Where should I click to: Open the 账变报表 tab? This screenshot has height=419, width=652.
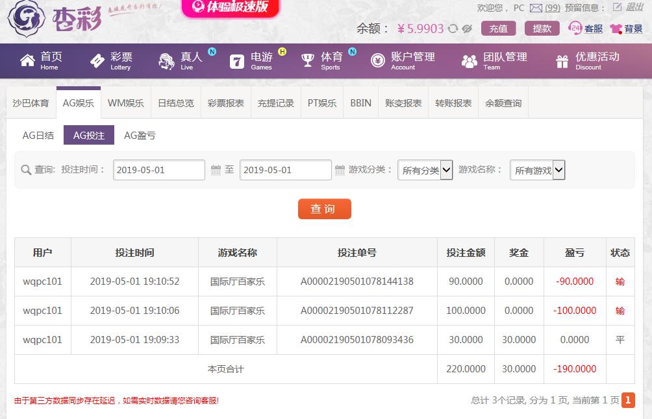(403, 103)
